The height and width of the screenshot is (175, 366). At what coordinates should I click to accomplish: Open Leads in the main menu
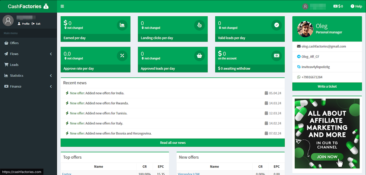(14, 65)
